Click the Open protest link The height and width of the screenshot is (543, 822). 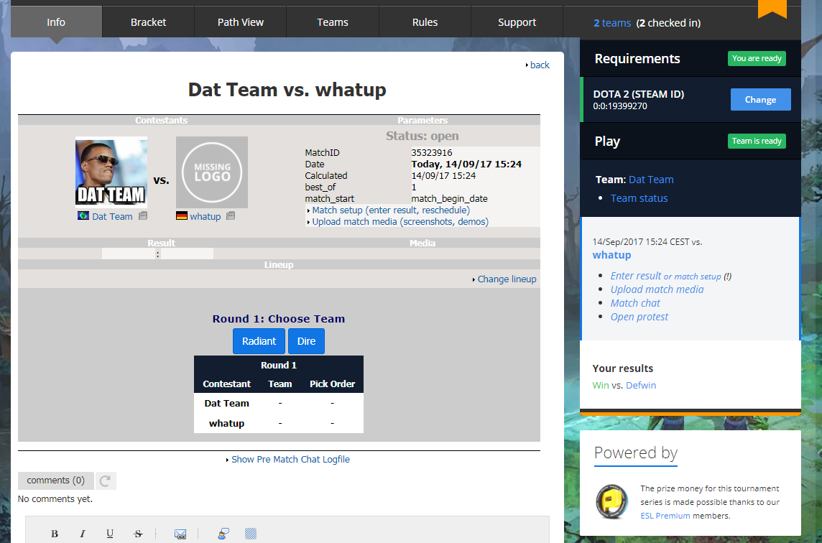click(x=639, y=317)
